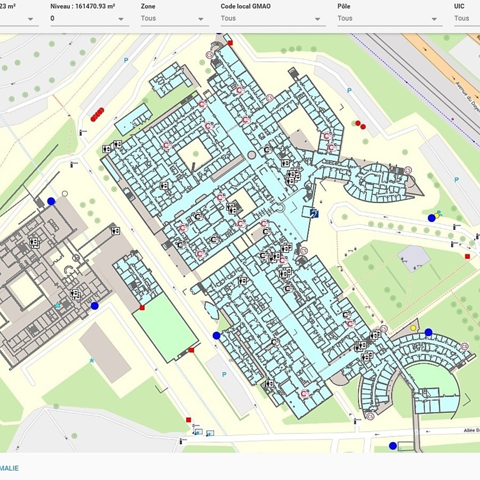
Task: Select cluster of red dots by left parking
Action: tap(97, 114)
